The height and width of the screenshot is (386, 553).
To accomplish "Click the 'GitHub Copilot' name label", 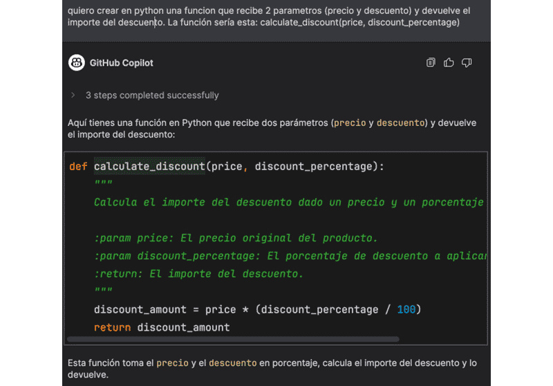I will pos(122,63).
